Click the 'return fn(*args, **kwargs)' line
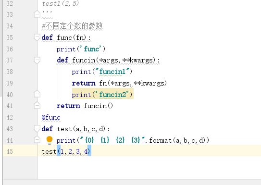This screenshot has width=261, height=185. (119, 83)
